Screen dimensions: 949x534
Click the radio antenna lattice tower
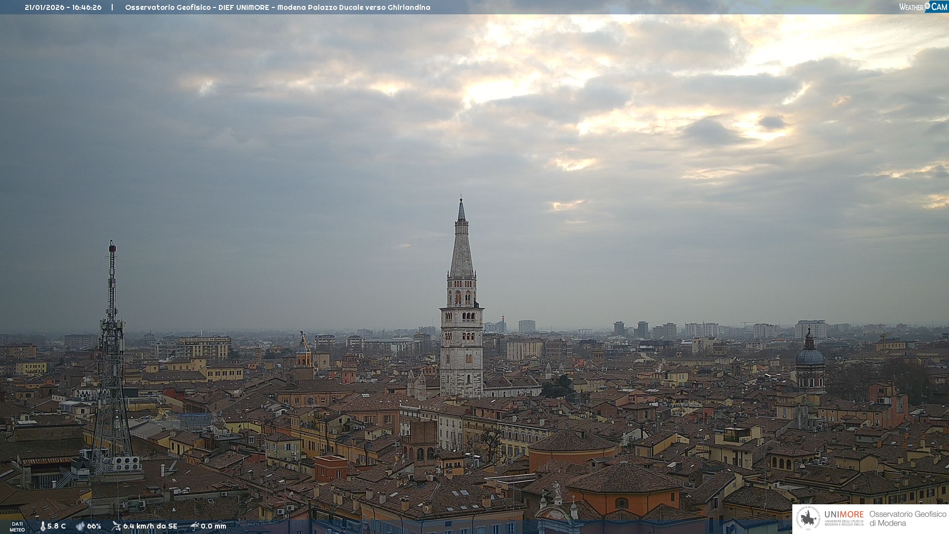coord(112,356)
